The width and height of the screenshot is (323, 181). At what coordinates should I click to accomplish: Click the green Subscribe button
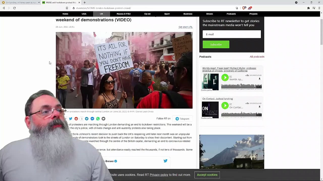[x=216, y=44]
